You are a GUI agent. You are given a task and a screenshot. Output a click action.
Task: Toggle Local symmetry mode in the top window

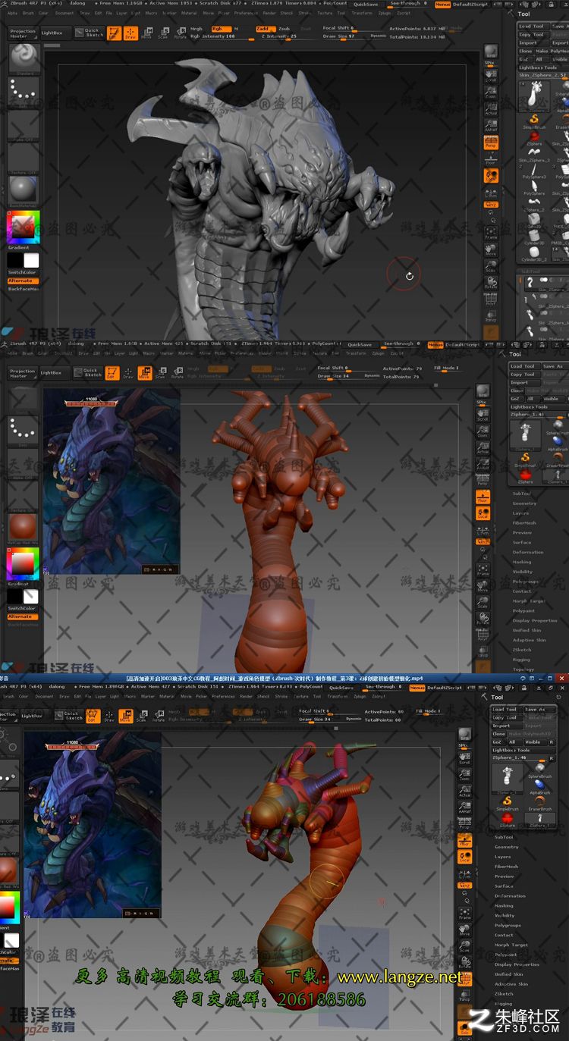(x=491, y=176)
